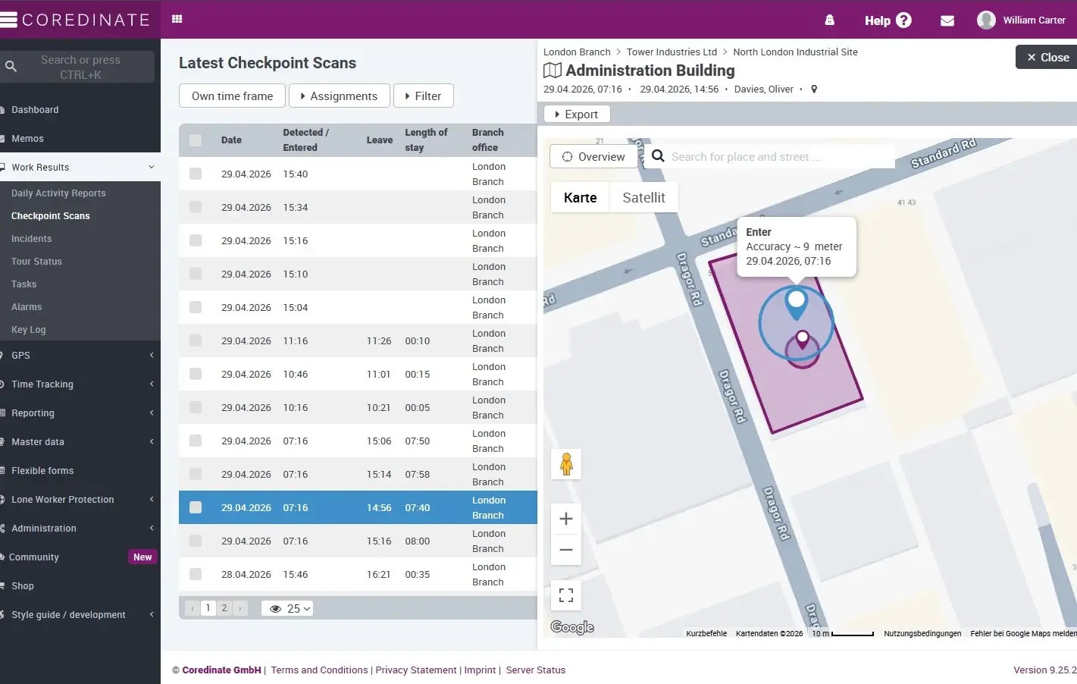The height and width of the screenshot is (684, 1077).
Task: Expand the GPS menu section
Action: pyautogui.click(x=80, y=356)
